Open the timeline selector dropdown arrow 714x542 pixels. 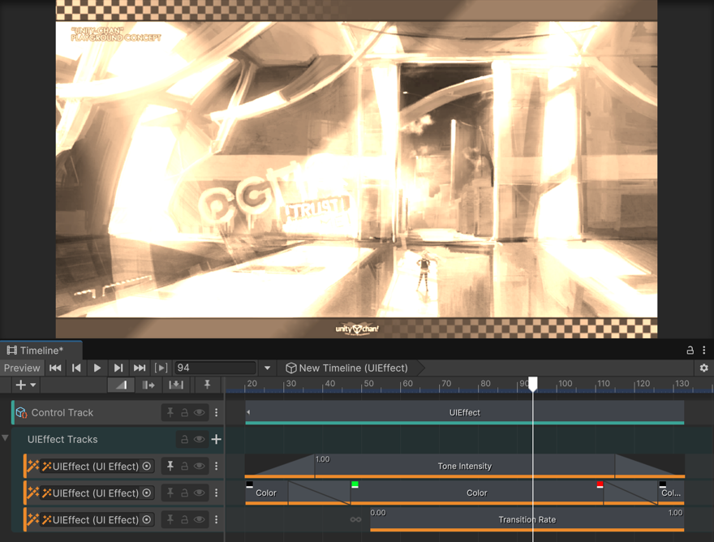pyautogui.click(x=267, y=368)
